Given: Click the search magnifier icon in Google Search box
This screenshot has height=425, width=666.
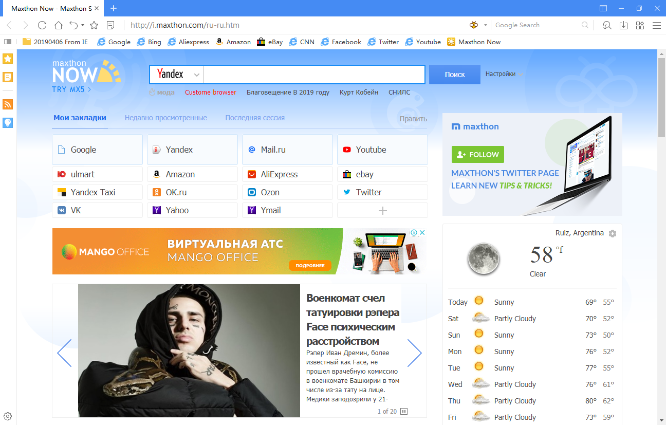Looking at the screenshot, I should (585, 25).
